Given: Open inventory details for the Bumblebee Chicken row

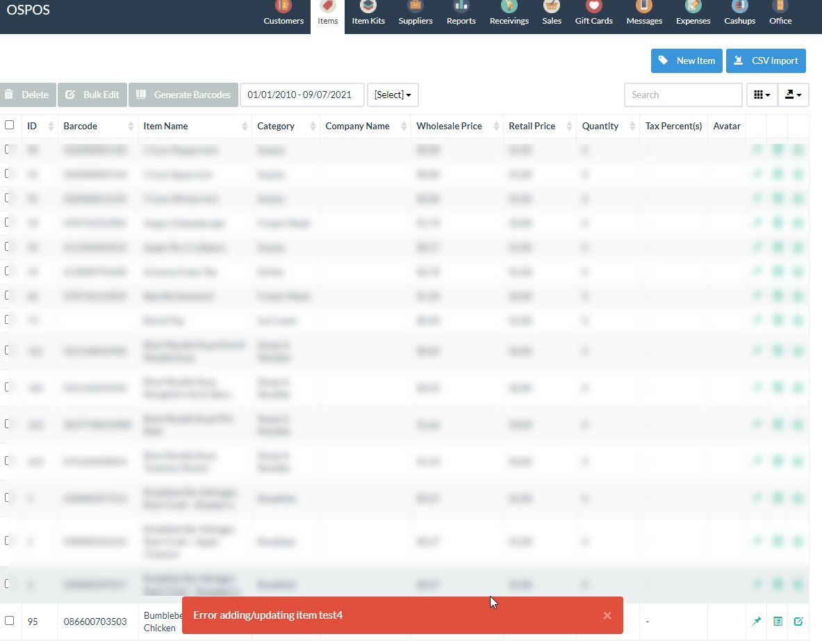Looking at the screenshot, I should [778, 622].
